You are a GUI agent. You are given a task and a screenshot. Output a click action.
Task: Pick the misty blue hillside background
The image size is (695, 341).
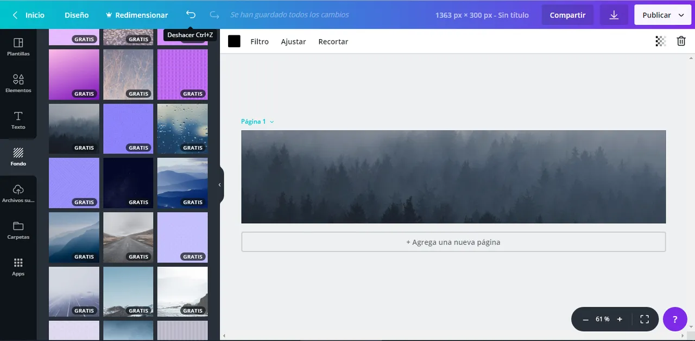click(x=74, y=237)
